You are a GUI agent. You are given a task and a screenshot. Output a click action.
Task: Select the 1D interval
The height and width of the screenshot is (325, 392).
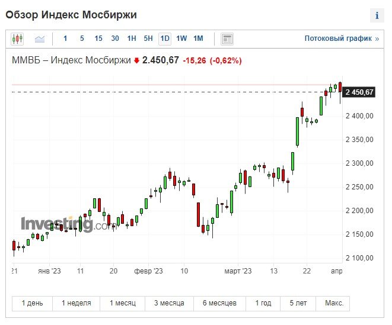(165, 38)
